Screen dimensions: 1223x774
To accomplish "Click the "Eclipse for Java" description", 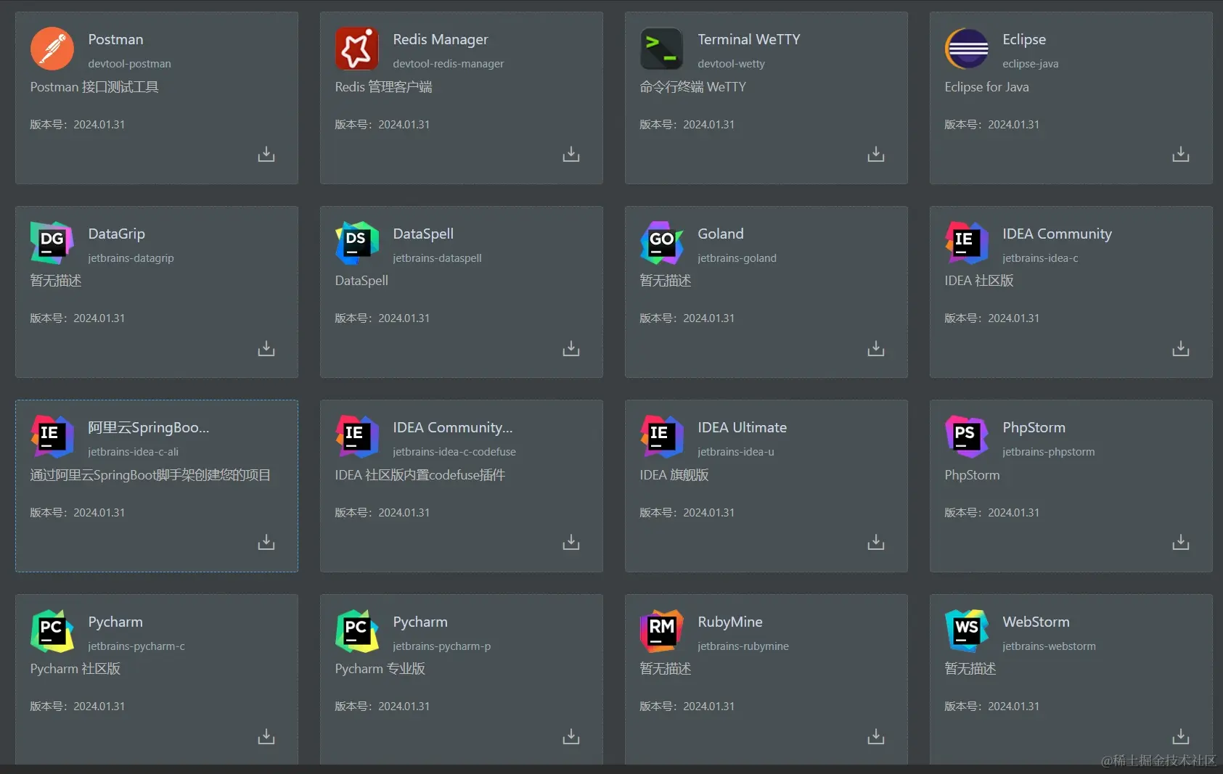I will (x=986, y=87).
